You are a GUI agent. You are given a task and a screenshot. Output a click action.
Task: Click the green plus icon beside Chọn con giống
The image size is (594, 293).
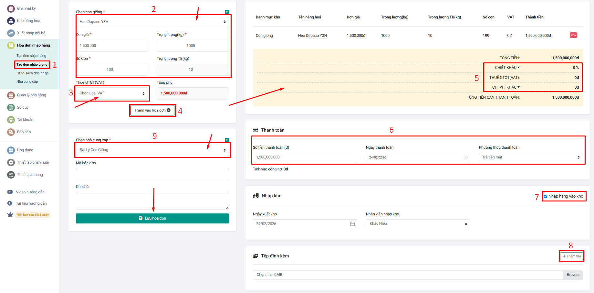(x=227, y=12)
